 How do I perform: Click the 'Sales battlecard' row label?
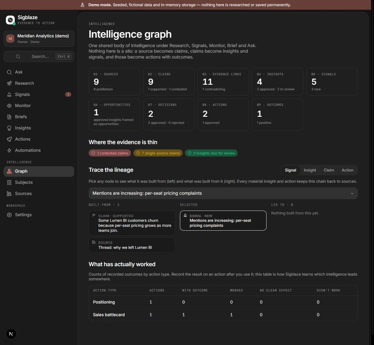109,315
